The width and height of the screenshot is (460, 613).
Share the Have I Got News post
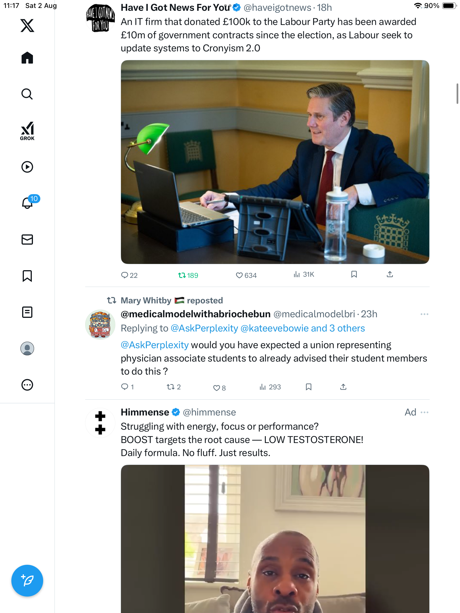(390, 274)
